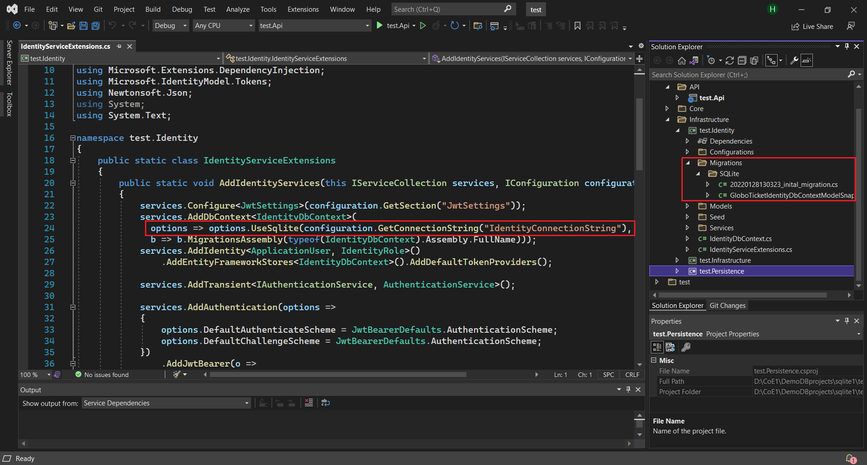Viewport: 867px width, 465px height.
Task: Click the editor settings gear icon
Action: coord(641,46)
